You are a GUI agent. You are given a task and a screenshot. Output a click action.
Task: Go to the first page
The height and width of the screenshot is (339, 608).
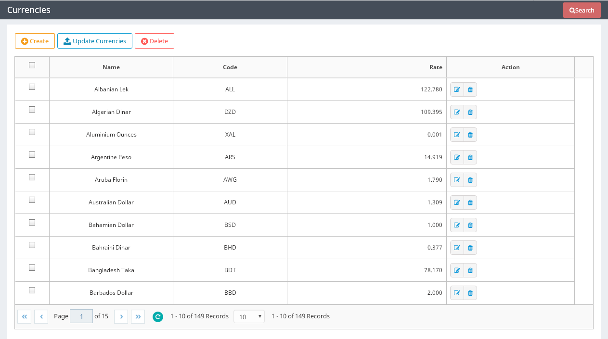24,316
